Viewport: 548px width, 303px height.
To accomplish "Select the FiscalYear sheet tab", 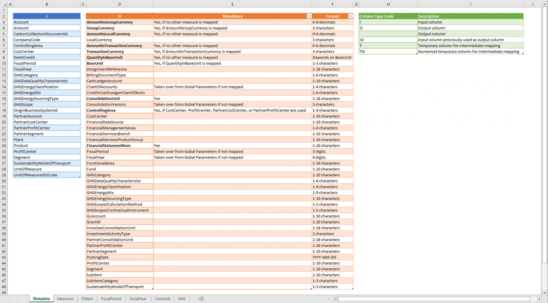I will tap(138, 299).
